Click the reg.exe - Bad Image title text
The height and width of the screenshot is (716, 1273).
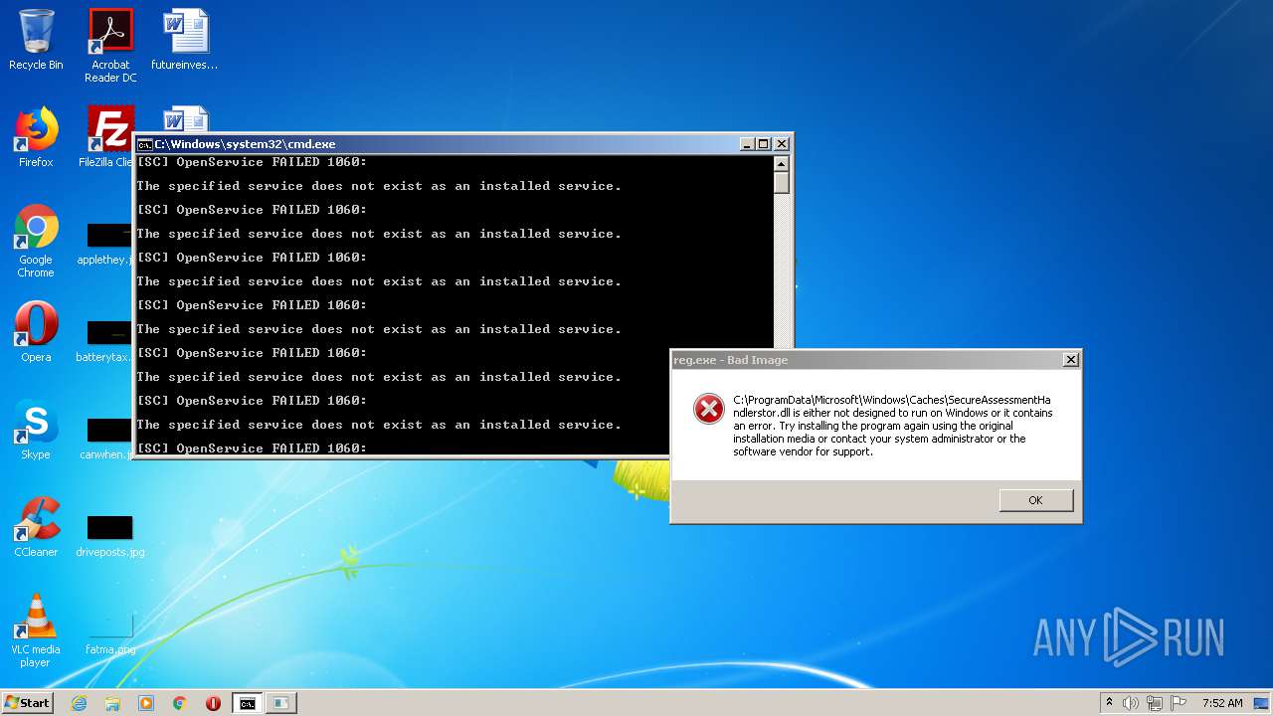(731, 360)
